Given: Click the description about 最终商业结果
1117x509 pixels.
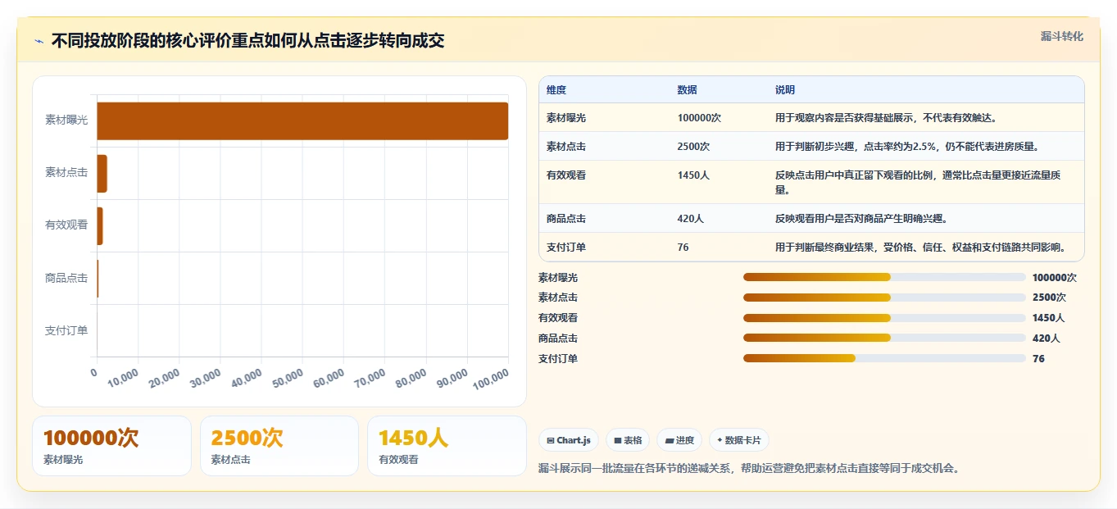Looking at the screenshot, I should point(920,248).
